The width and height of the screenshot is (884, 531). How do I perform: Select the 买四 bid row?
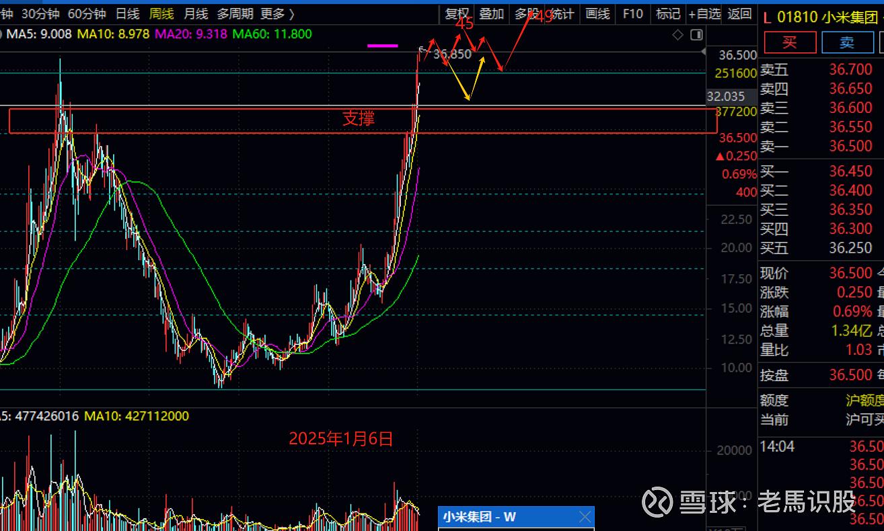coord(821,229)
